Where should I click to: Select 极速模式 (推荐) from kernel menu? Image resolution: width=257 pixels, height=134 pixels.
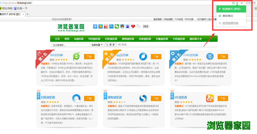[231, 9]
